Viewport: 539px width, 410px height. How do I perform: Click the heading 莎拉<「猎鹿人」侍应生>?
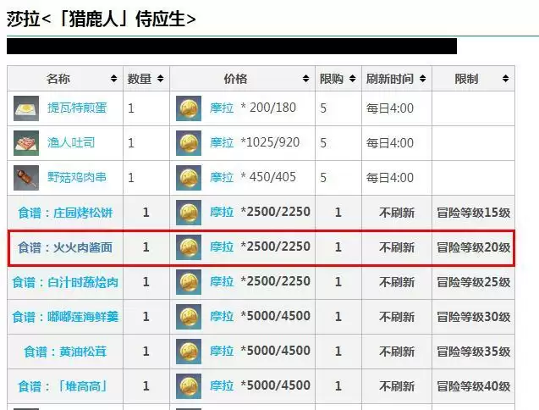(102, 19)
